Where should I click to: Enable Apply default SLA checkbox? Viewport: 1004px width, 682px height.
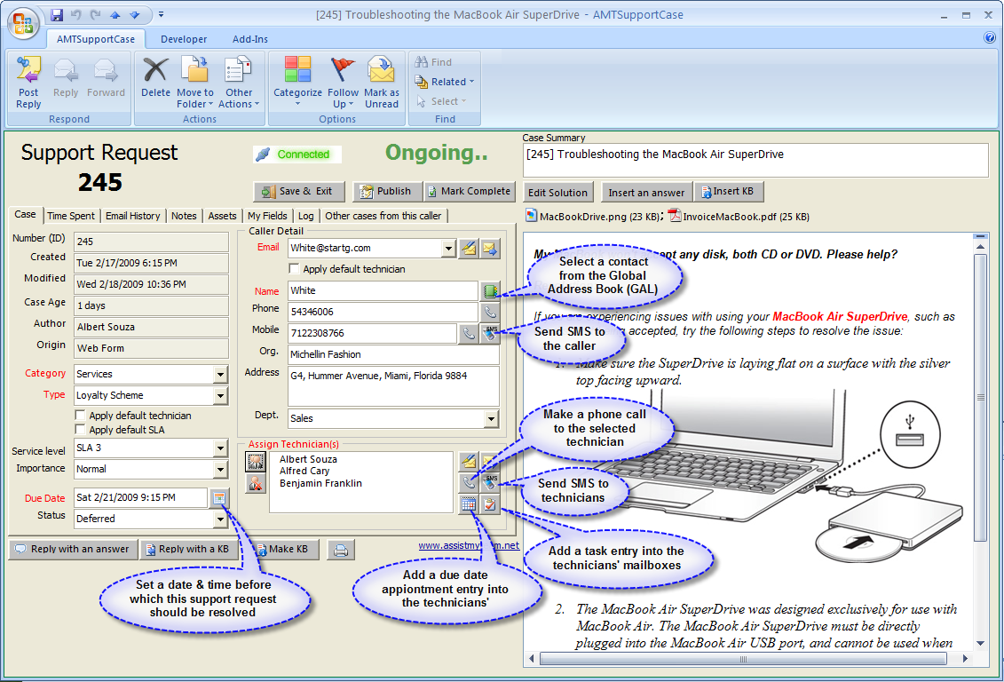[x=80, y=430]
